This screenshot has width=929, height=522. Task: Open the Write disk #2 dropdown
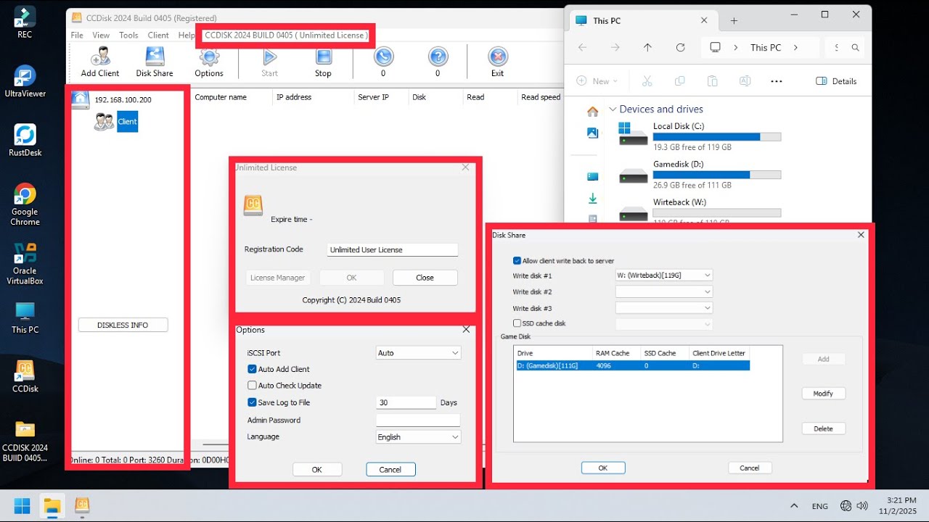(x=664, y=291)
